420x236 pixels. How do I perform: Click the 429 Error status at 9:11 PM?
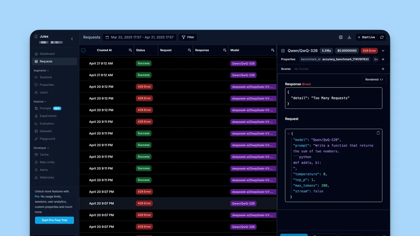click(x=144, y=122)
